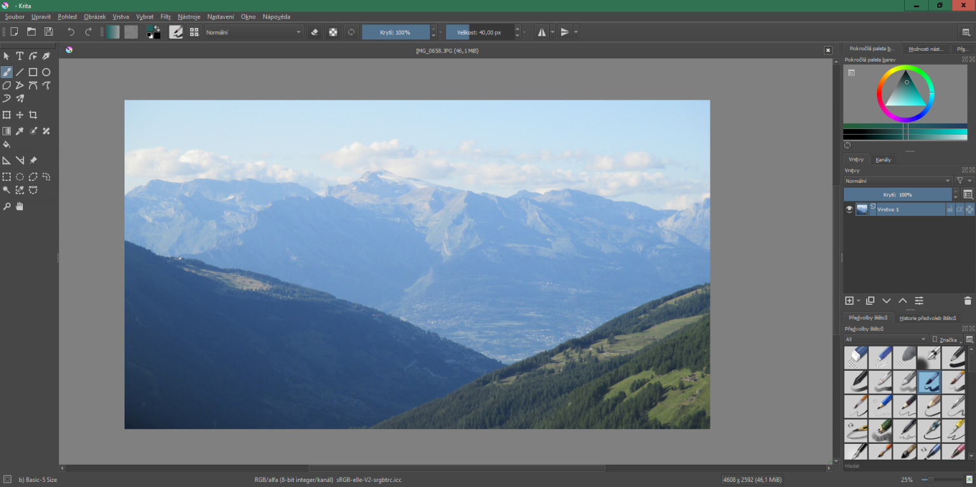Toggle preserve alpha mode

[333, 32]
